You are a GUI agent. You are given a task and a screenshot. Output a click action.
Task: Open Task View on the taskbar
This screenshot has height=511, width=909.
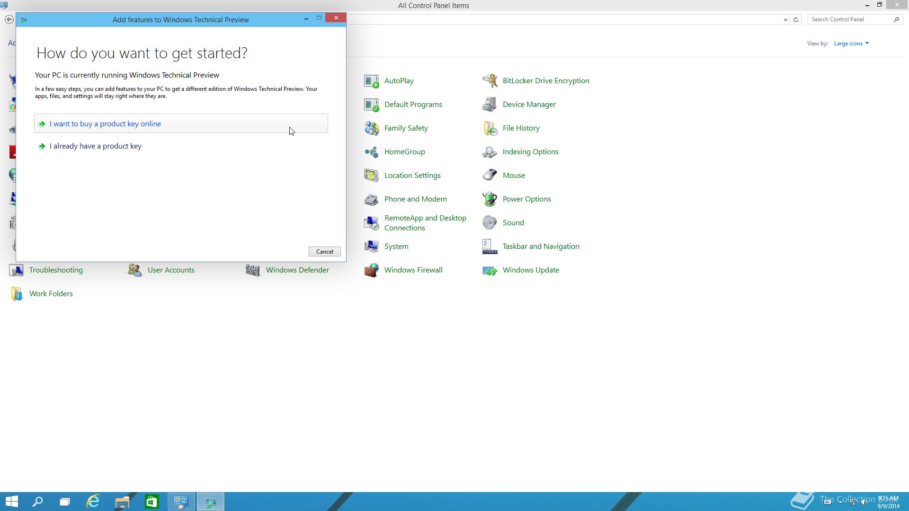pyautogui.click(x=65, y=502)
